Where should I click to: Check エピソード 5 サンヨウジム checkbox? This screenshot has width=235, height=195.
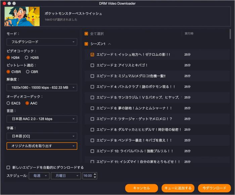pos(92,97)
